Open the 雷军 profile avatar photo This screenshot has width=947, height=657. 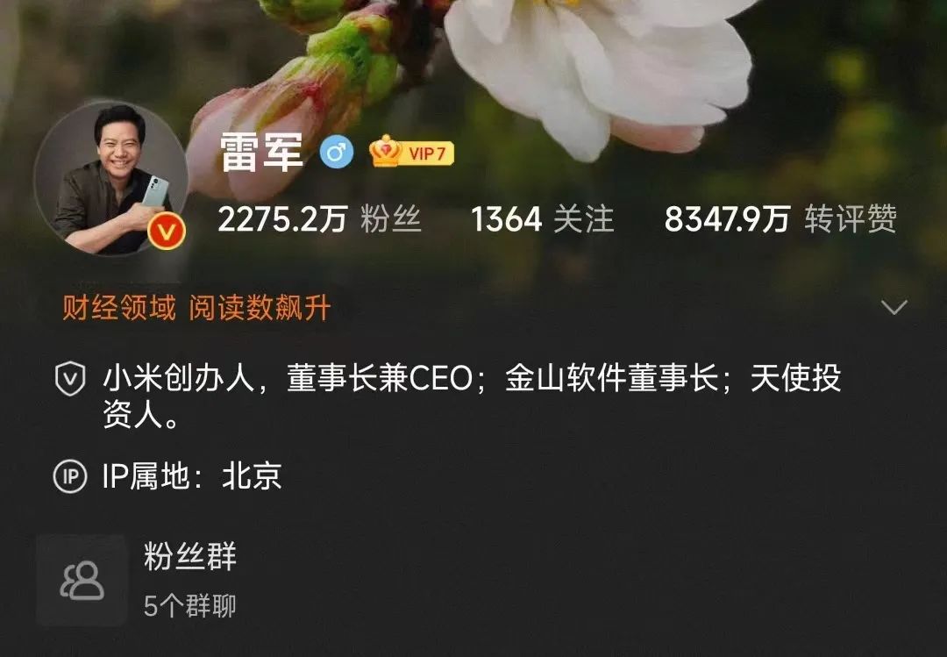110,177
